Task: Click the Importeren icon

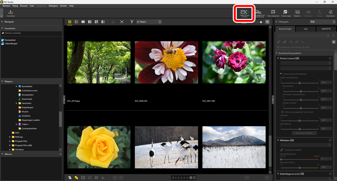Action: pos(10,13)
